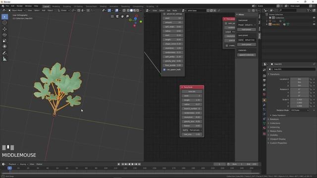Open the Texture properties checker tab
The height and width of the screenshot is (178, 317).
coord(264,133)
